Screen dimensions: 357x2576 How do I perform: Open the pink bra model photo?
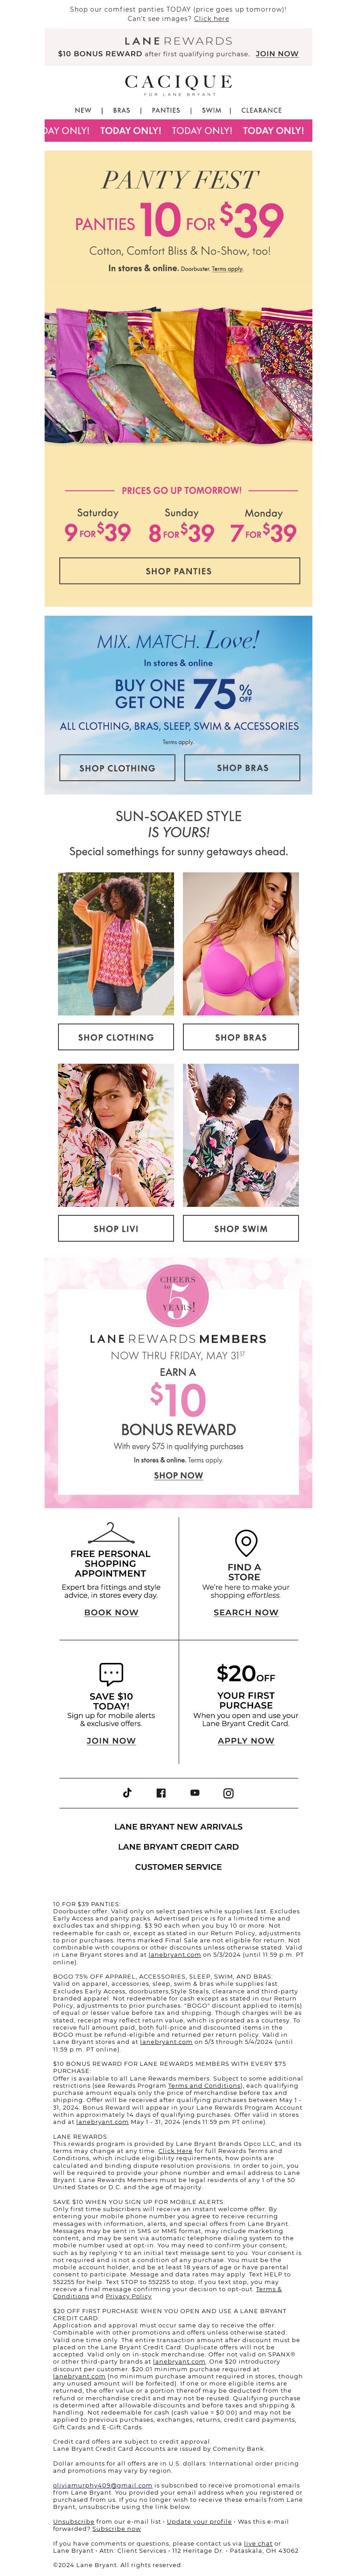click(x=241, y=944)
